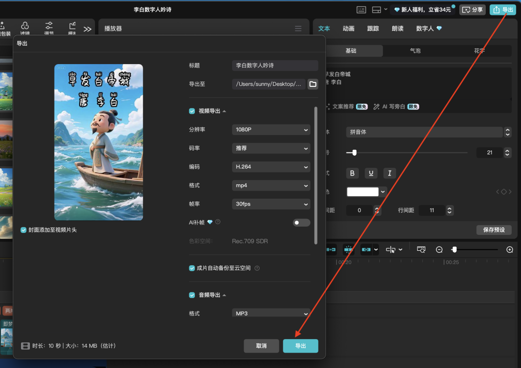The width and height of the screenshot is (521, 368).
Task: Open the 分辨率 1080P dropdown
Action: pyautogui.click(x=271, y=130)
